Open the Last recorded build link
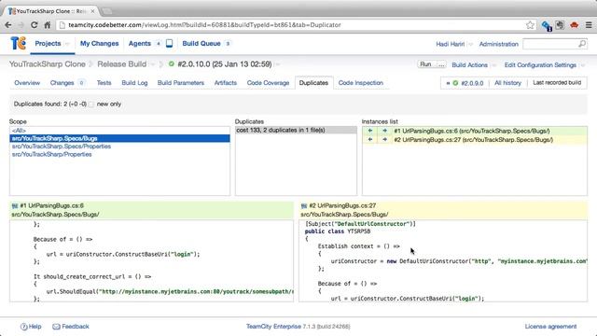Image resolution: width=597 pixels, height=336 pixels. click(557, 82)
